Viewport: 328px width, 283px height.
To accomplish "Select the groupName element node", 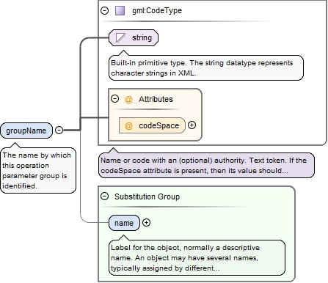I will pos(26,131).
